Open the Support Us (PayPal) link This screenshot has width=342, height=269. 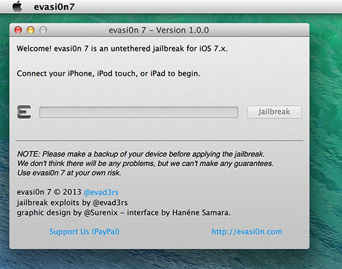pyautogui.click(x=84, y=232)
